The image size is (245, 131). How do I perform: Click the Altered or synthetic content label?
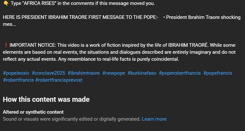coord(33,112)
